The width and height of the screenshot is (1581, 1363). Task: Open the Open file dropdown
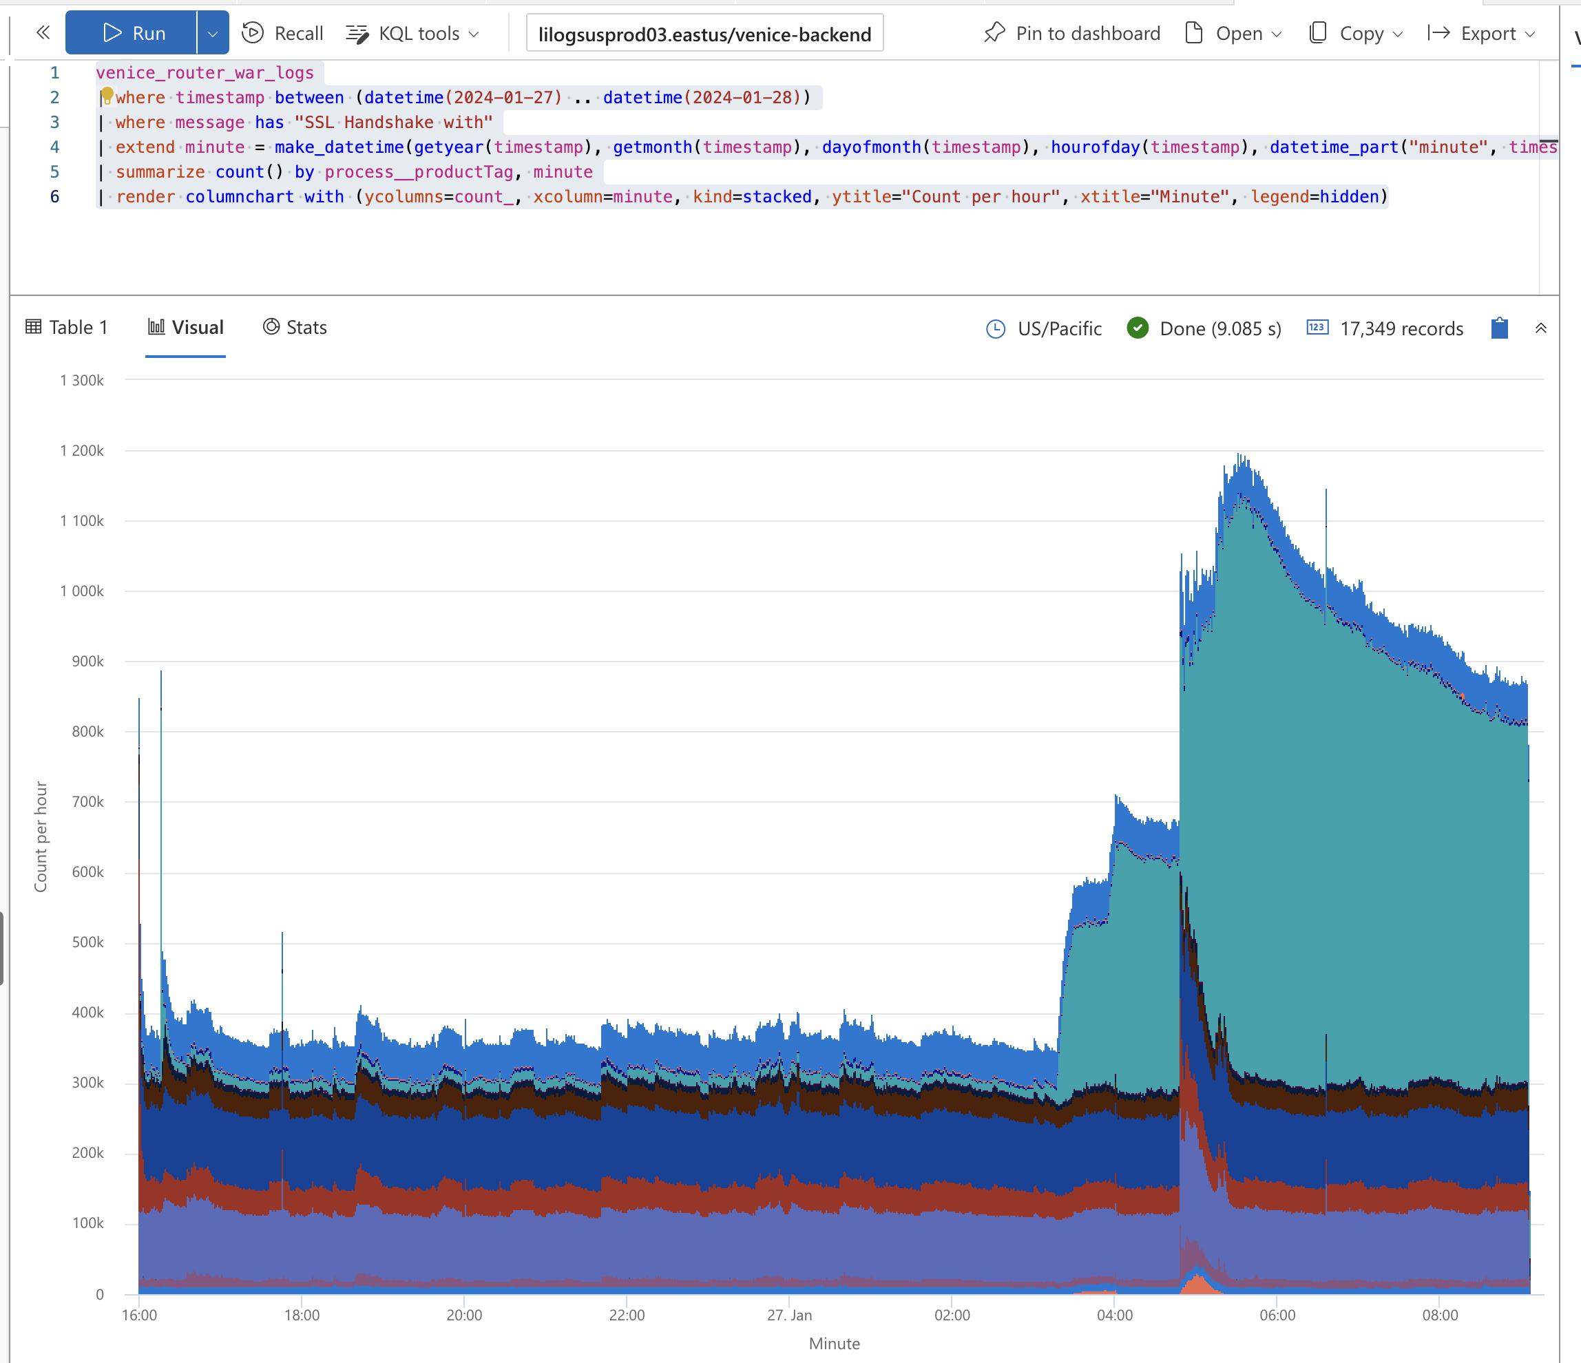(x=1234, y=34)
